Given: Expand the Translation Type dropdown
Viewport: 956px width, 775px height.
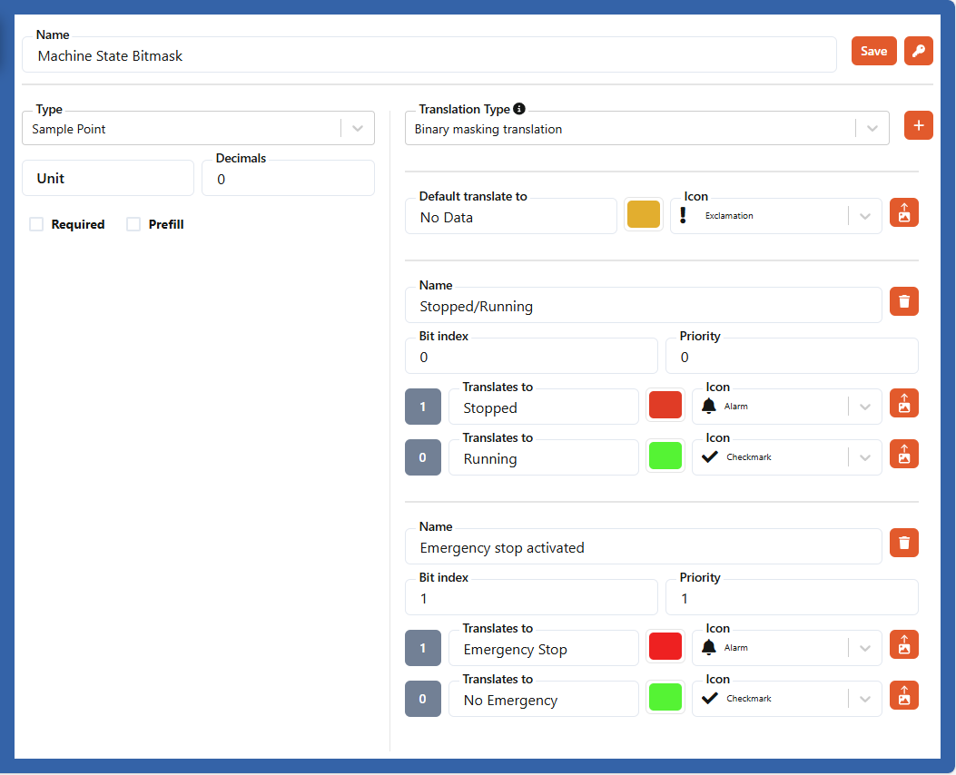Looking at the screenshot, I should (x=646, y=129).
